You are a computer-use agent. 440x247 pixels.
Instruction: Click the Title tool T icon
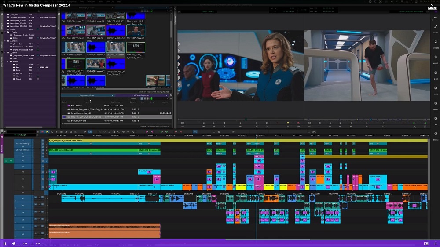pos(109,131)
